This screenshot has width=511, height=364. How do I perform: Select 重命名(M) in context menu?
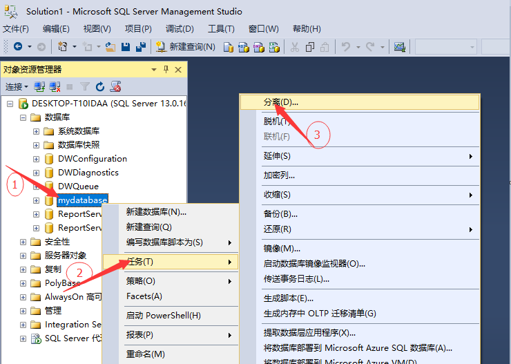click(171, 354)
